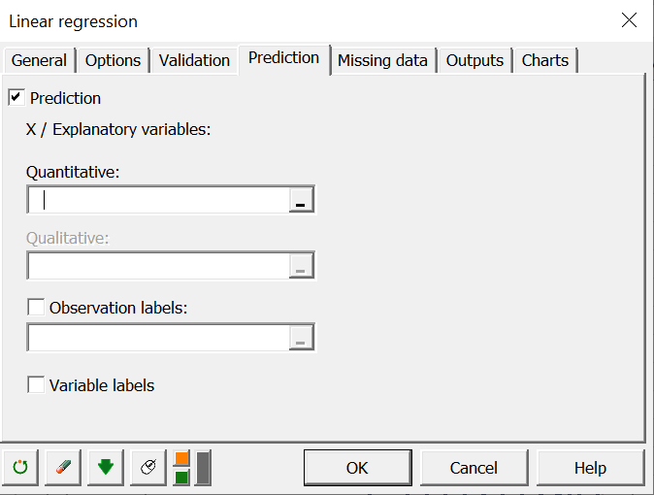Image resolution: width=654 pixels, height=495 pixels.
Task: Click the Quantitative range selector button
Action: tap(302, 200)
